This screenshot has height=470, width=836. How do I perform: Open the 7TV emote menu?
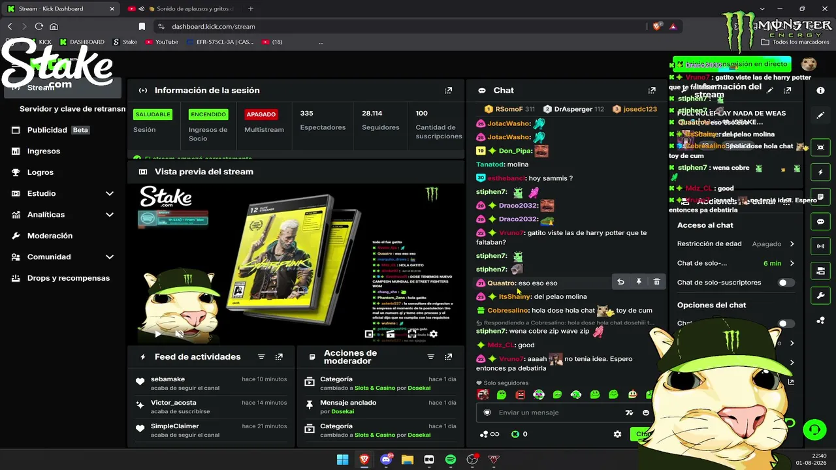[629, 413]
